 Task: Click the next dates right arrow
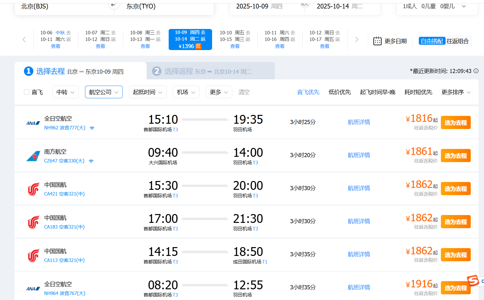pyautogui.click(x=357, y=39)
